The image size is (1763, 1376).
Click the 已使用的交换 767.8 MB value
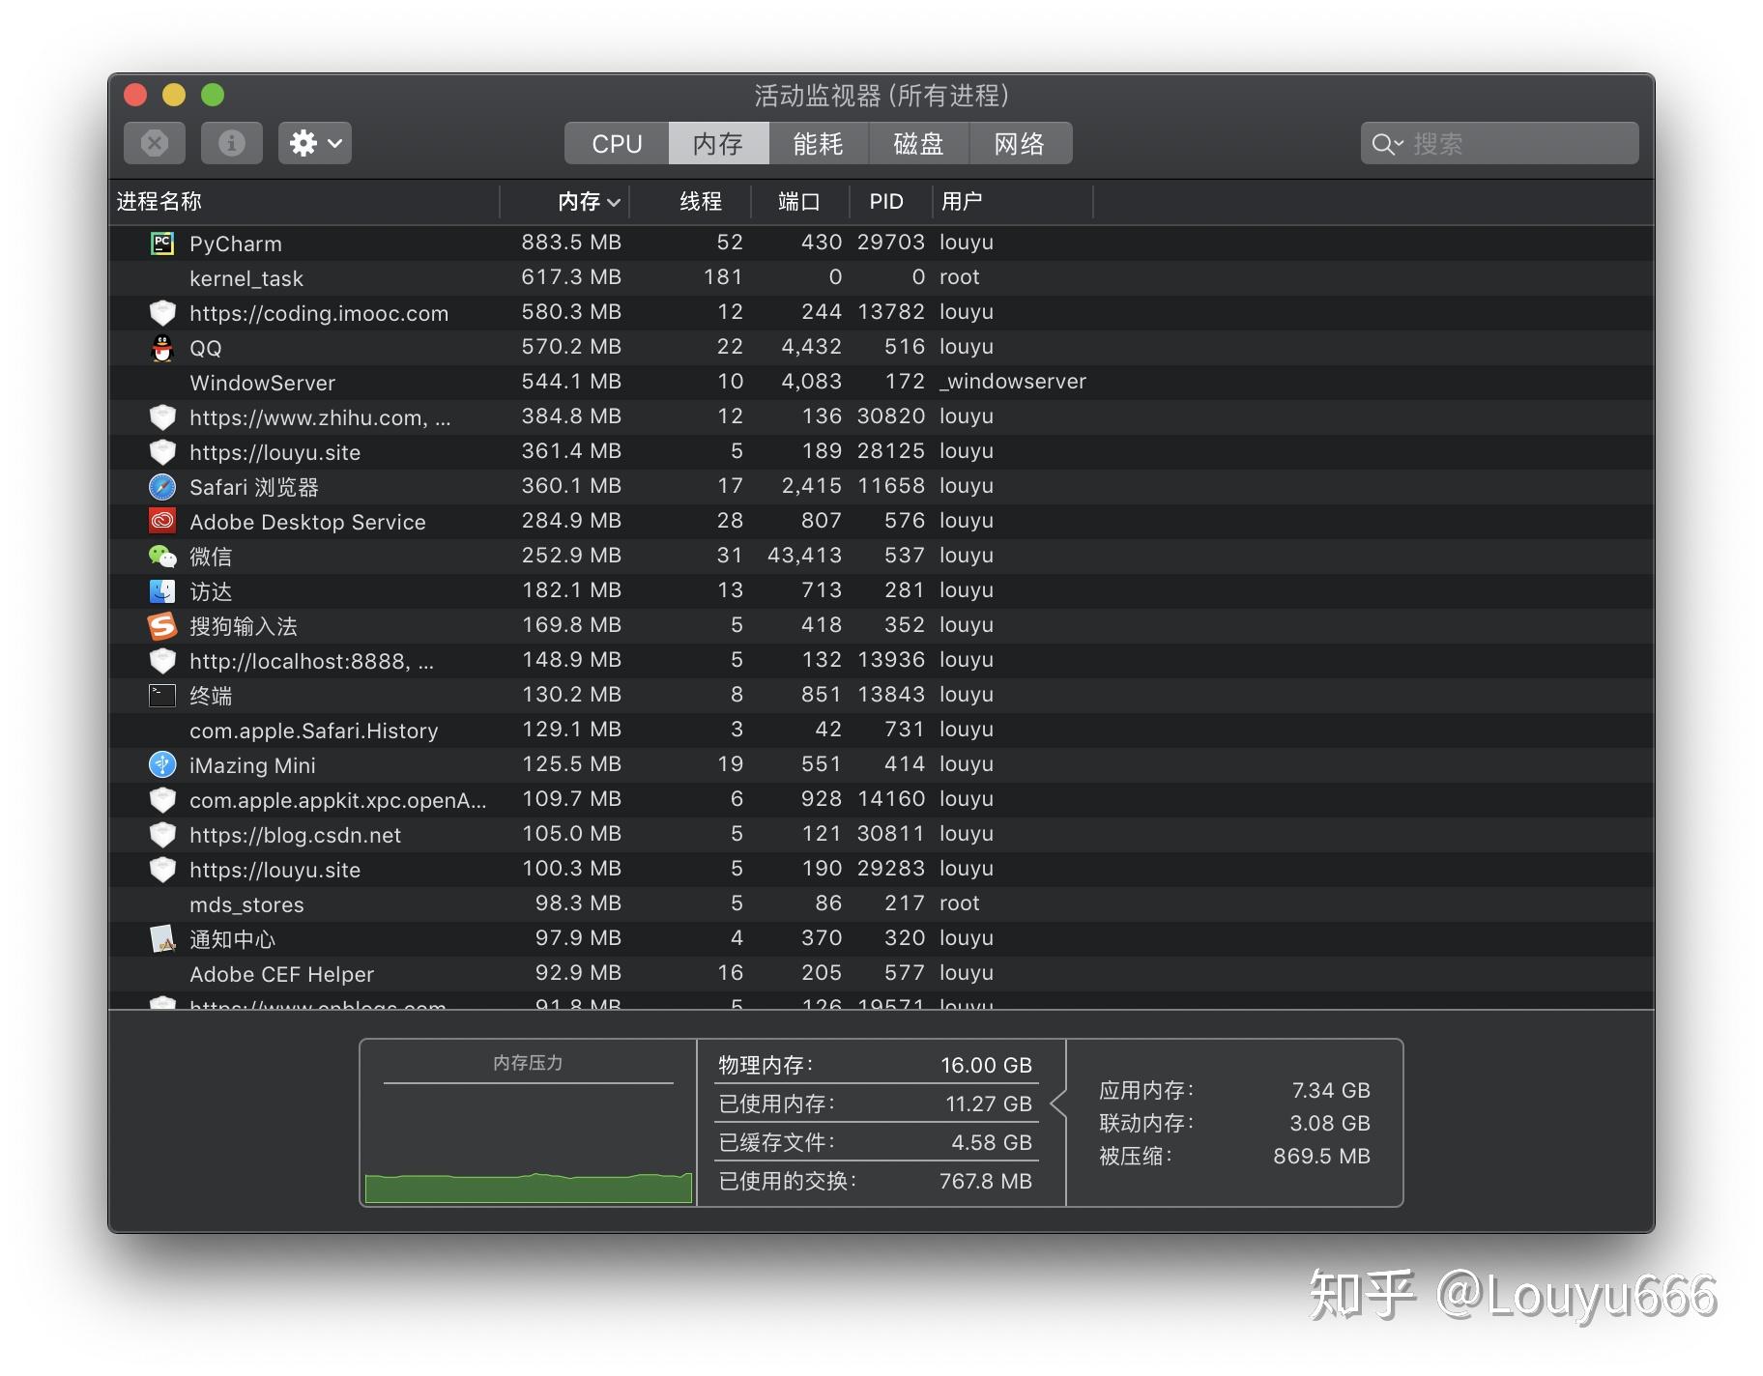986,1181
